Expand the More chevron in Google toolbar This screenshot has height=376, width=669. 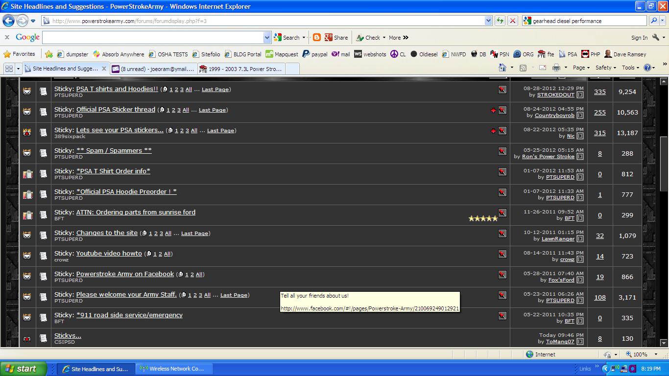(x=406, y=38)
